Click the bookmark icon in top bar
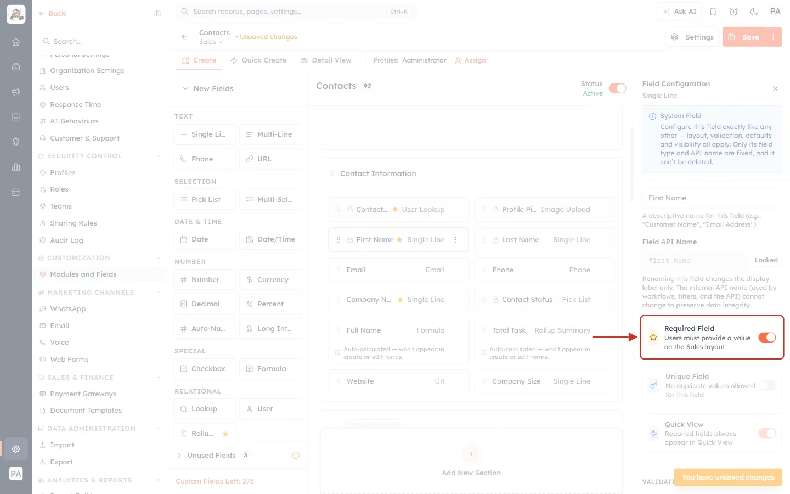 pyautogui.click(x=713, y=12)
